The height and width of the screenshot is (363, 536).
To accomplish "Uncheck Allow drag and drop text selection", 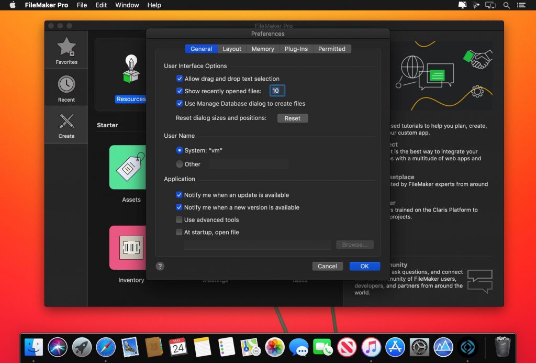I will tap(180, 78).
